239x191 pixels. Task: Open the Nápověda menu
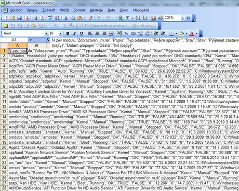click(141, 10)
